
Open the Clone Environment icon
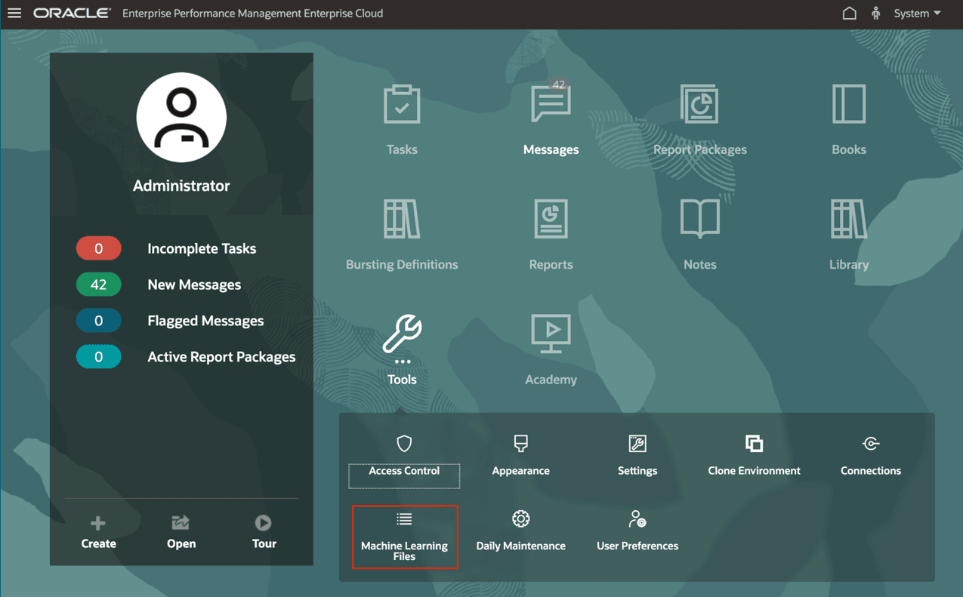754,443
